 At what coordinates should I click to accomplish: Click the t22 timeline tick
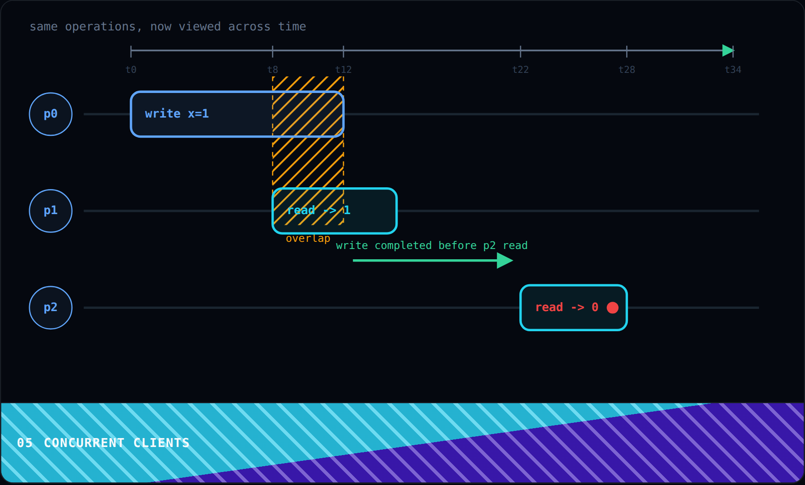[x=521, y=51]
